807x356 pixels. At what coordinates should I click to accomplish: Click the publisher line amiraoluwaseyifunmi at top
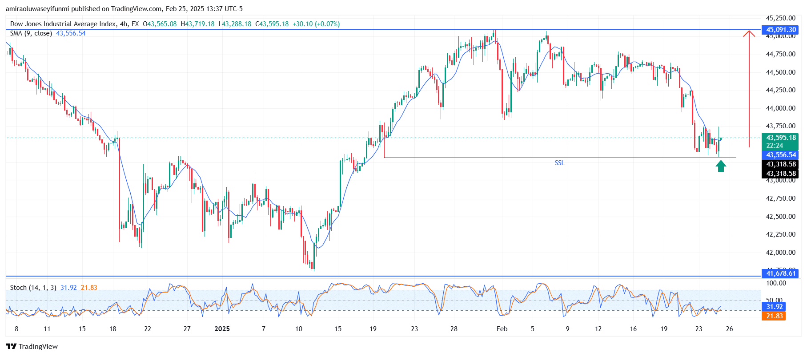[x=124, y=9]
